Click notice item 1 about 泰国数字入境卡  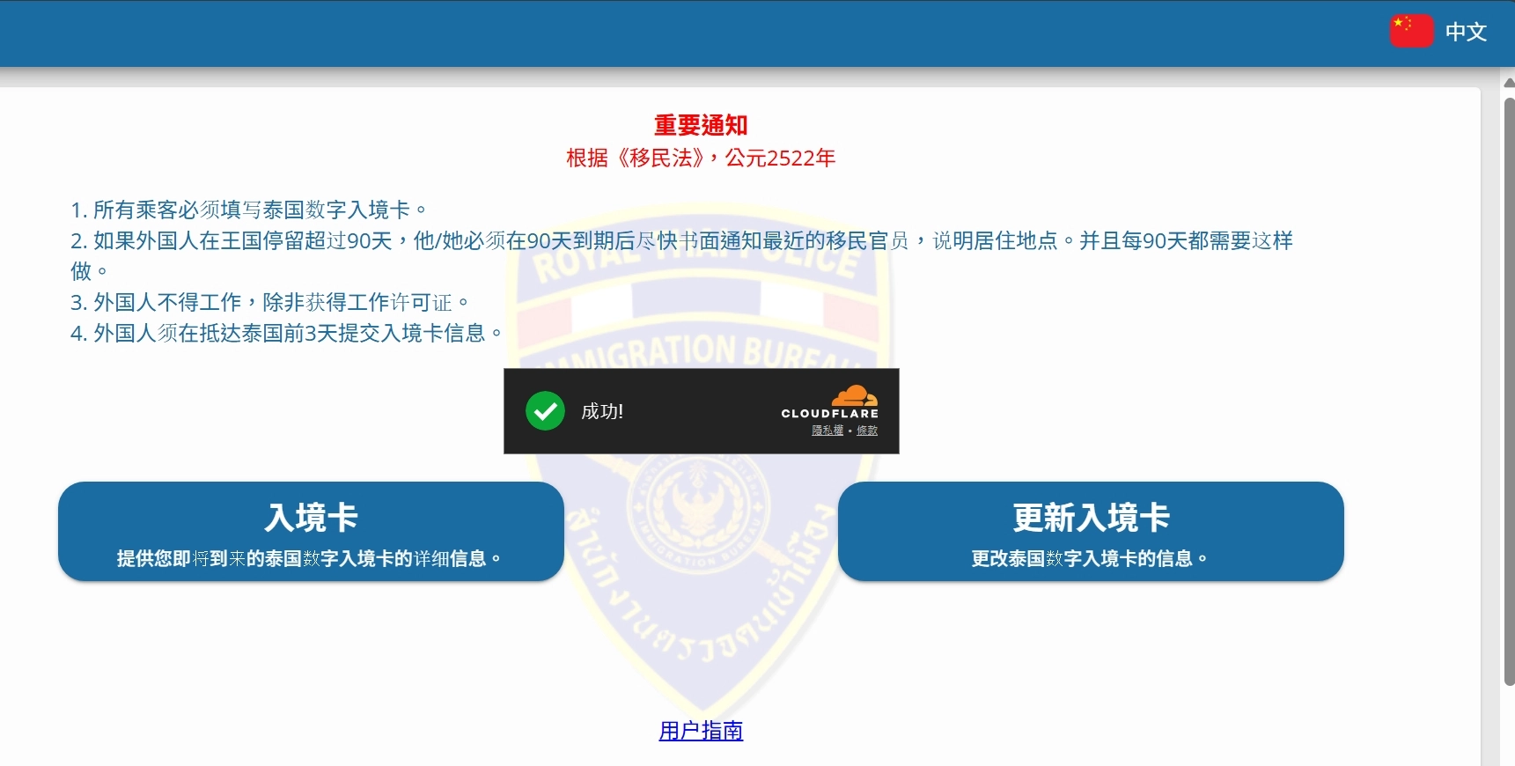click(x=248, y=210)
